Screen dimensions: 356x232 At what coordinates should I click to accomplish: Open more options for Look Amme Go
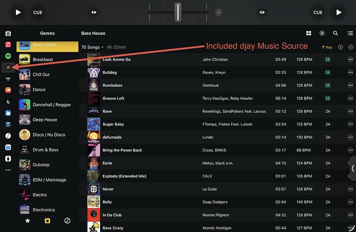click(x=350, y=59)
